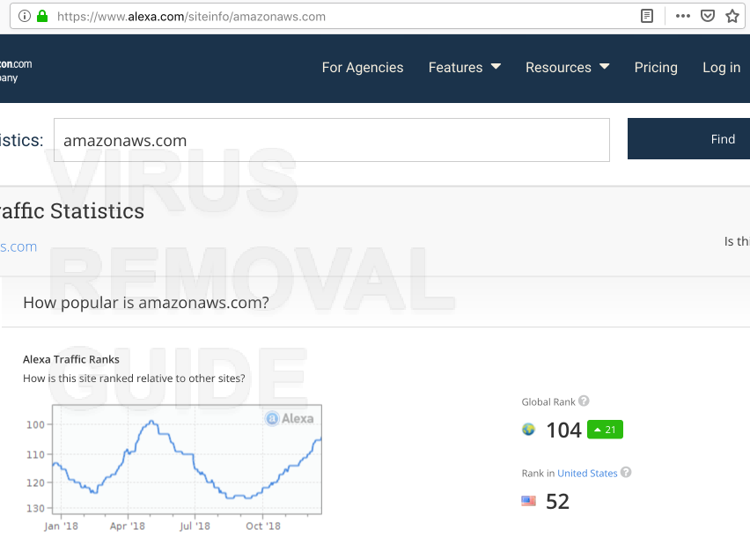The height and width of the screenshot is (559, 750).
Task: Click the 'Alexa Traffic Ranks' label
Action: (x=71, y=359)
